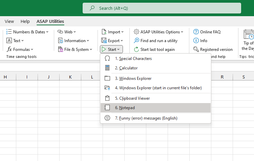
Task: Open the Information dropdown chevron
Action: 88,41
